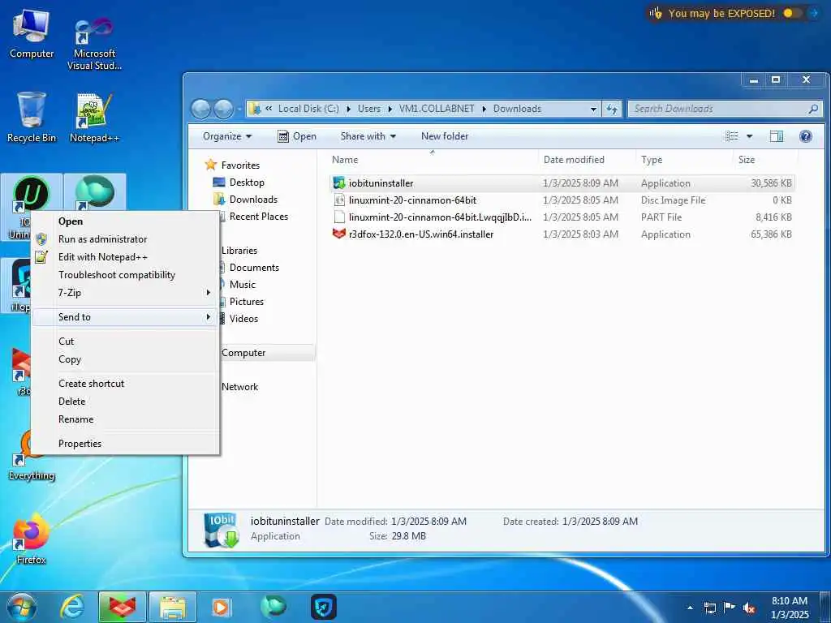
Task: Select the linuxmint PART file
Action: [x=562, y=217]
